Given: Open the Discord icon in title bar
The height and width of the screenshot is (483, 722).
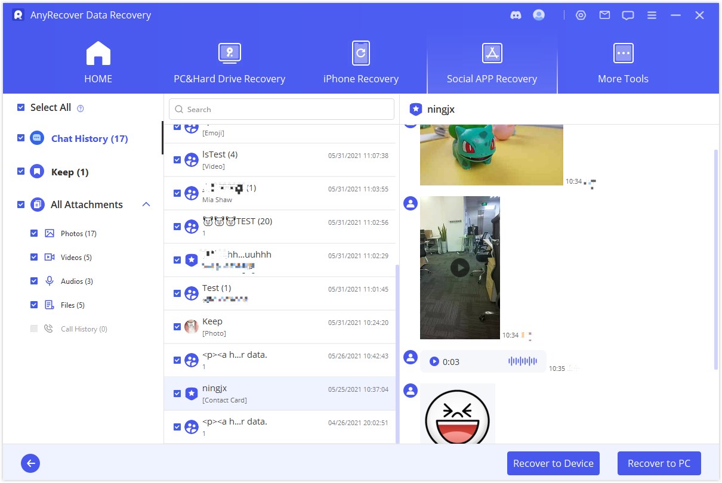Looking at the screenshot, I should (516, 16).
